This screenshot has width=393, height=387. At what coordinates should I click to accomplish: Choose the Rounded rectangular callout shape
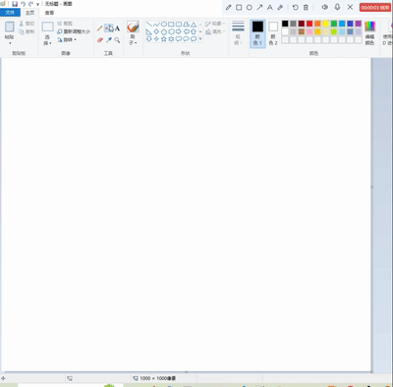179,39
